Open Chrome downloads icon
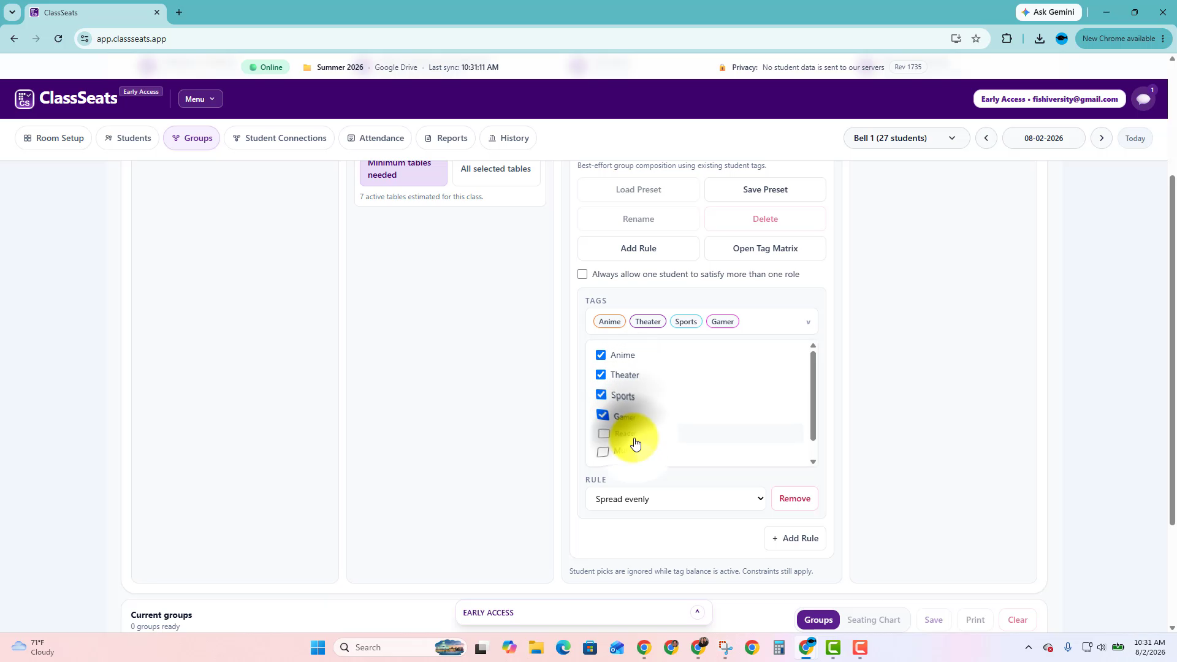Viewport: 1177px width, 662px height. pos(1040,39)
